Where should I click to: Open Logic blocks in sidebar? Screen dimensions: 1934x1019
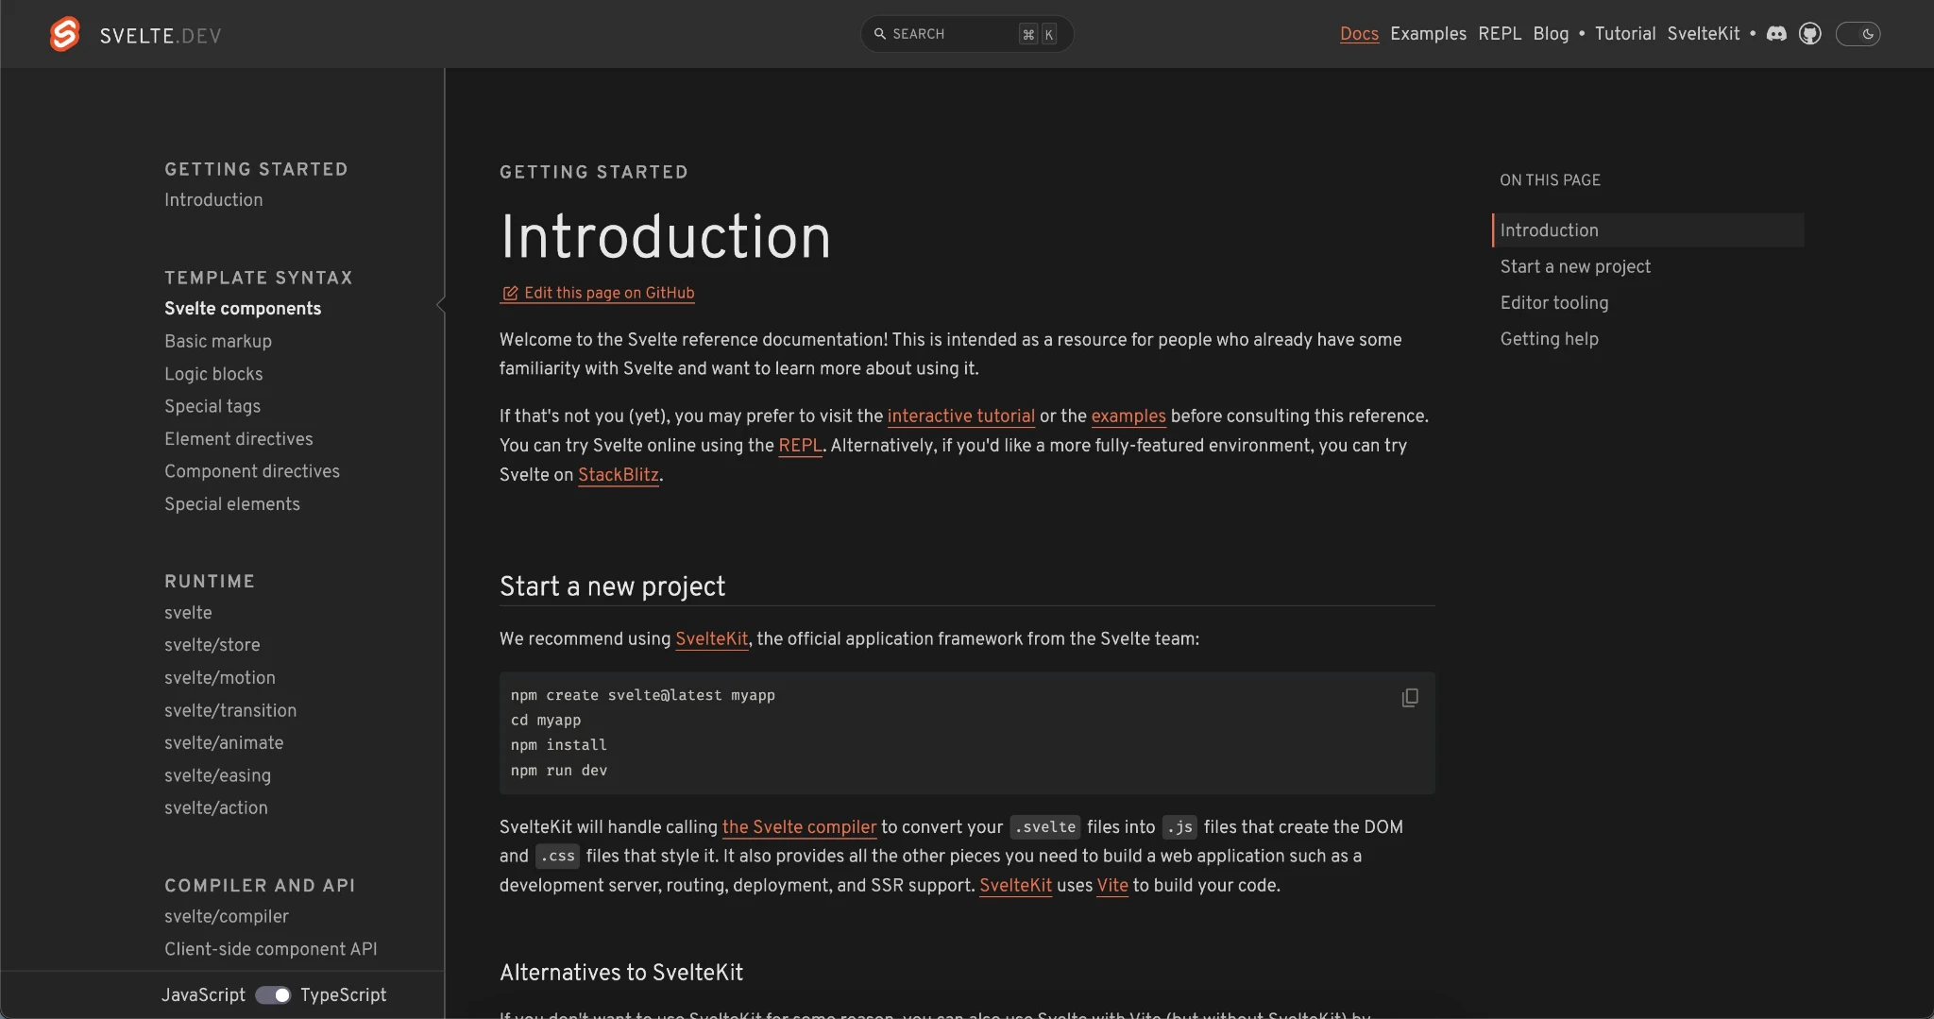213,373
